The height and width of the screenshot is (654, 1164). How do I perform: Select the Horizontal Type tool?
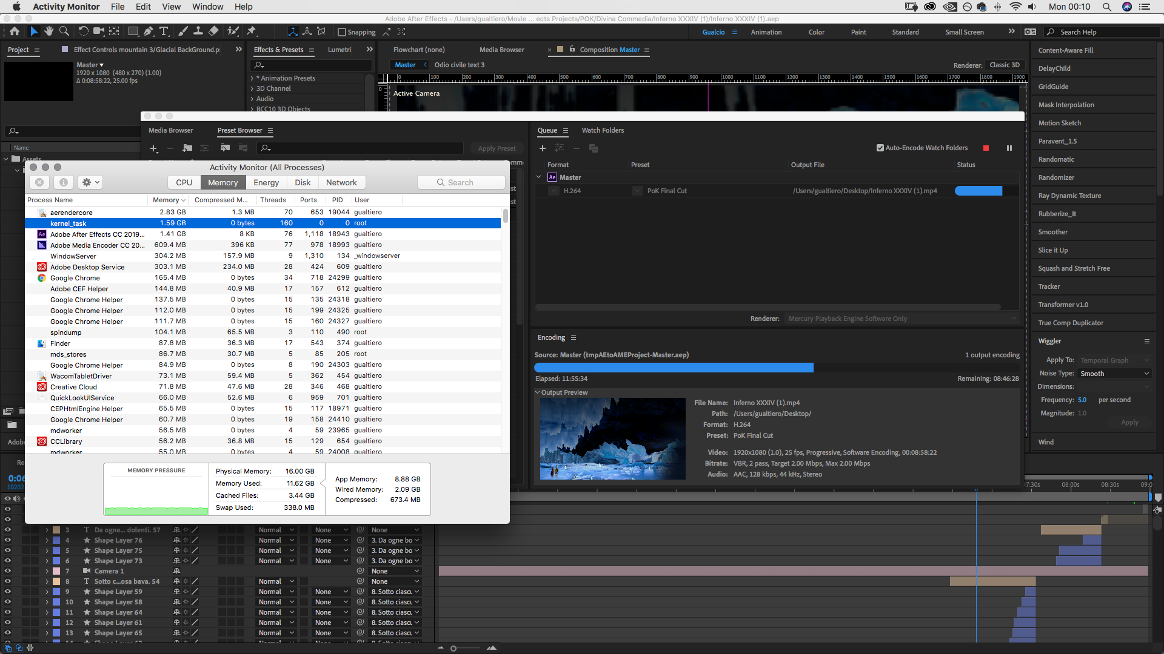point(164,31)
